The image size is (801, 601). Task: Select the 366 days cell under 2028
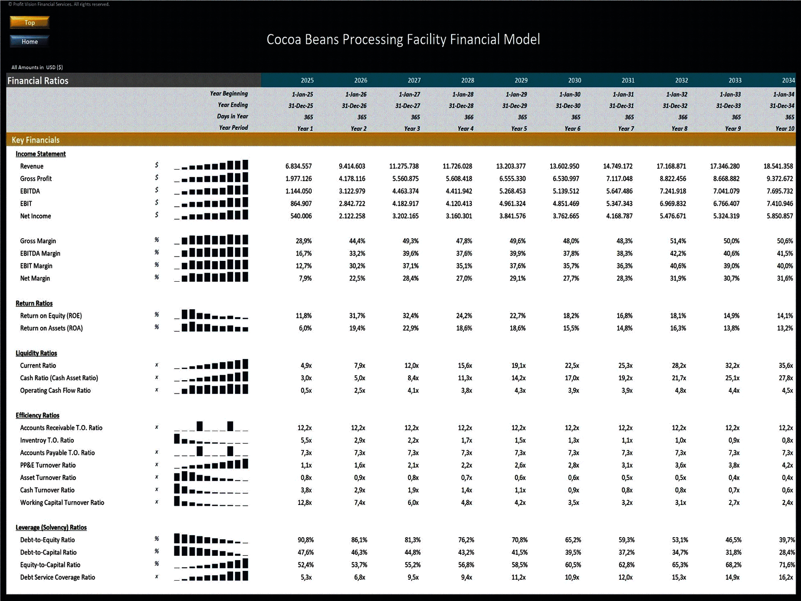(469, 117)
